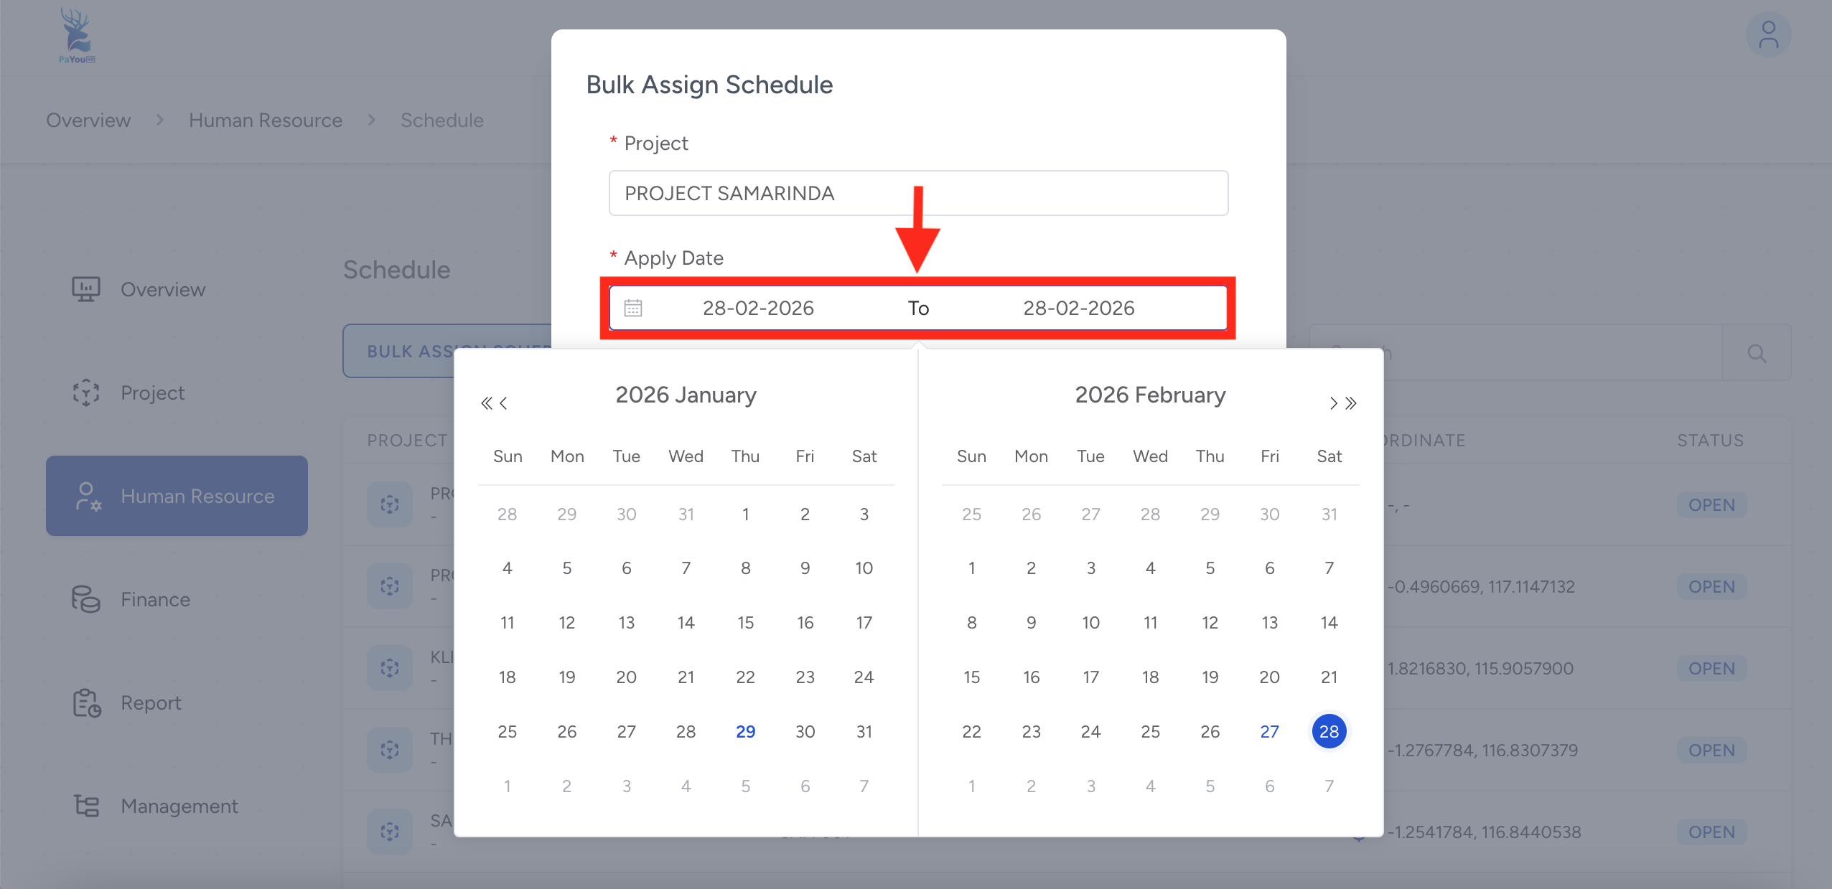Select February 28 in the calendar
The width and height of the screenshot is (1832, 889).
coord(1329,731)
